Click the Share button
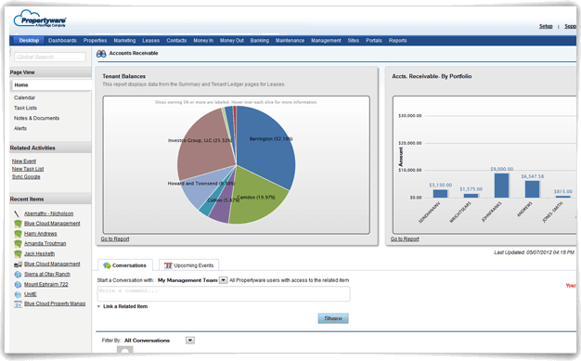The width and height of the screenshot is (581, 361). 333,318
